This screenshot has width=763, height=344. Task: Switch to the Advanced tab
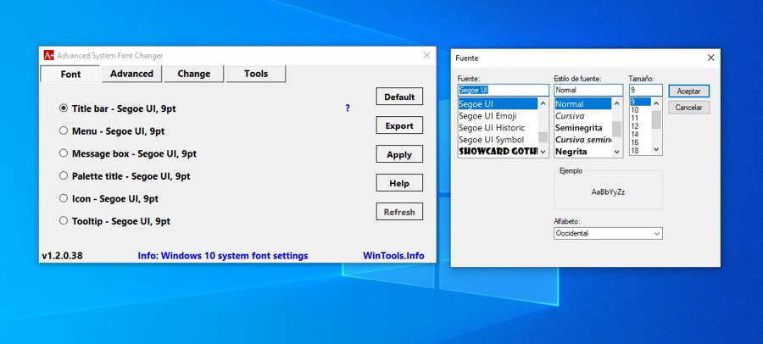[x=132, y=74]
